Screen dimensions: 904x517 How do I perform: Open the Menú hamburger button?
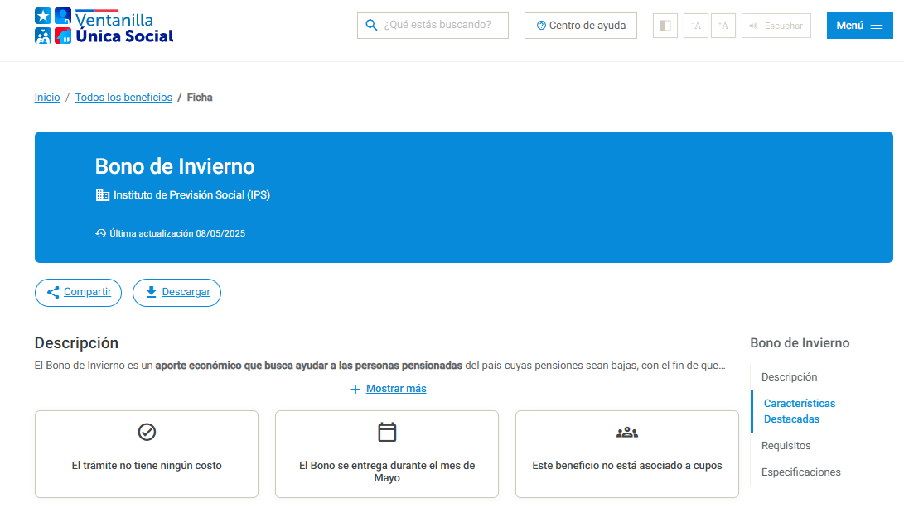point(859,26)
